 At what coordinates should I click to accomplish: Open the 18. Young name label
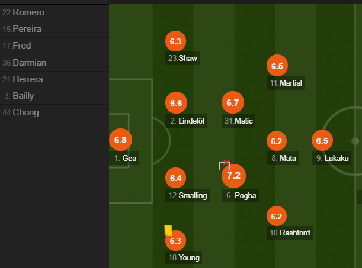click(184, 257)
